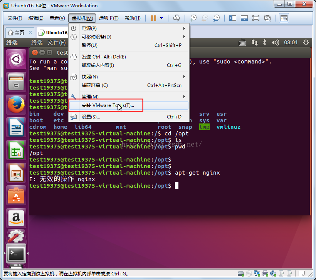Screen dimensions: 316x280
Task: Open 设置(S)... menu entry
Action: 129,117
